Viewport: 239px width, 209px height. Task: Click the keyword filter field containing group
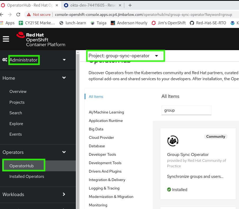click(186, 110)
